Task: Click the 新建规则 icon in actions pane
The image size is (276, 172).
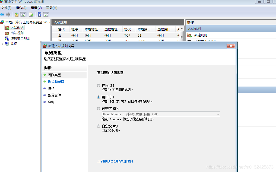Action: tap(189, 35)
